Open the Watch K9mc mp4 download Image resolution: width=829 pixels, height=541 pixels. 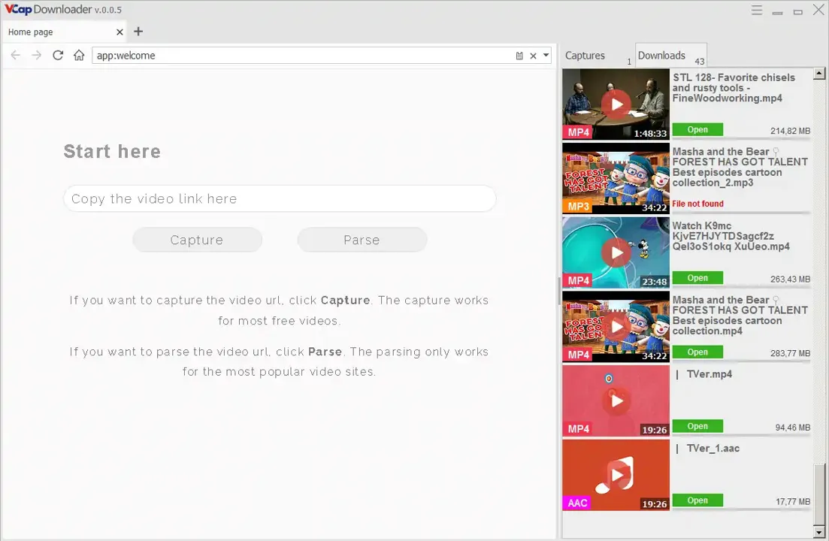pos(697,278)
